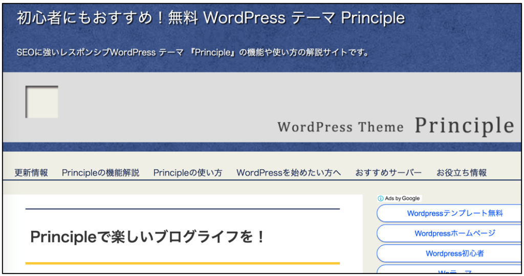Click the WordPress Theme Principle banner logo
Screen dimensions: 524x276
coord(396,126)
